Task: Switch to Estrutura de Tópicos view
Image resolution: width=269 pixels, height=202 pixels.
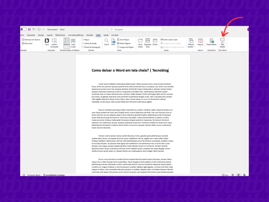Action: click(x=31, y=40)
